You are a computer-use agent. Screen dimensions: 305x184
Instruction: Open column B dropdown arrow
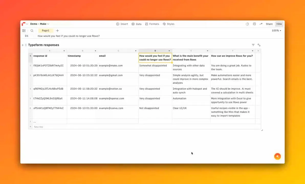pyautogui.click(x=95, y=51)
